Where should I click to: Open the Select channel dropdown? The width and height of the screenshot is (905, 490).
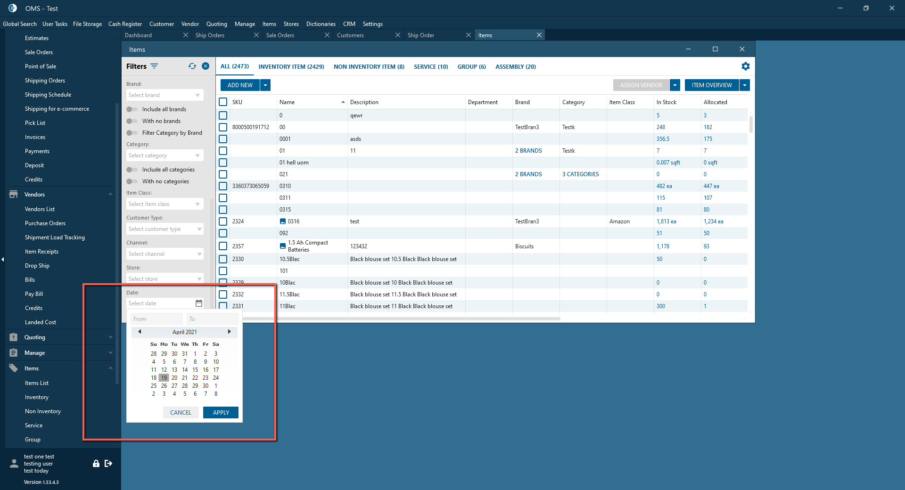165,254
